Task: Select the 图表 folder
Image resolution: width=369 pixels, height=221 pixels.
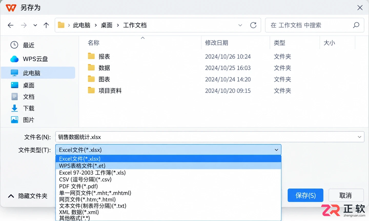Action: (104, 79)
